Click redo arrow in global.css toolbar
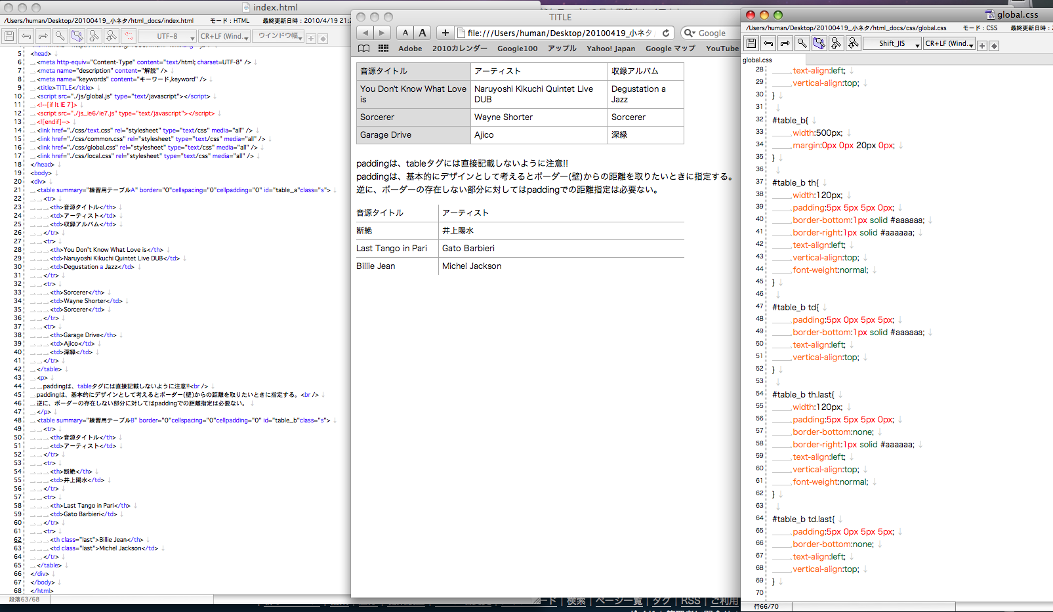 (785, 43)
